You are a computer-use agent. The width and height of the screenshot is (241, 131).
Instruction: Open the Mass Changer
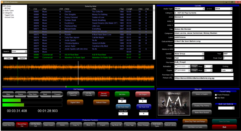pyautogui.click(x=143, y=125)
